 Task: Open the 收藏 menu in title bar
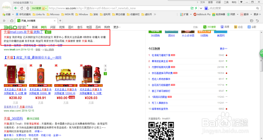[x=218, y=2]
